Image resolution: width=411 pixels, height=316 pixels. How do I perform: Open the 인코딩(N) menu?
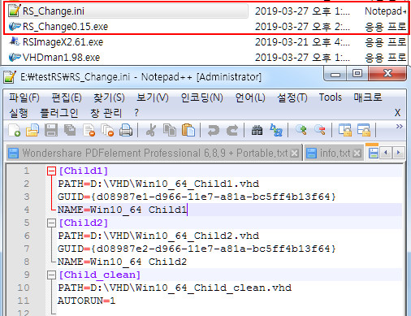tap(201, 97)
